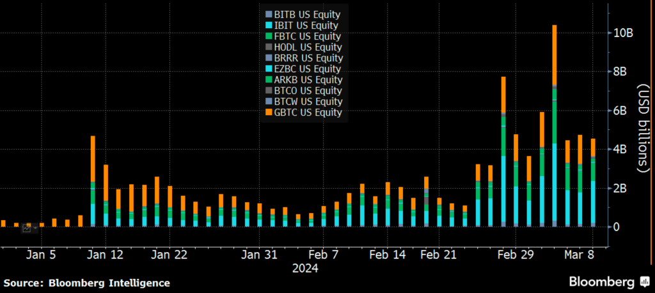Click the 10B y-axis label

(x=622, y=33)
